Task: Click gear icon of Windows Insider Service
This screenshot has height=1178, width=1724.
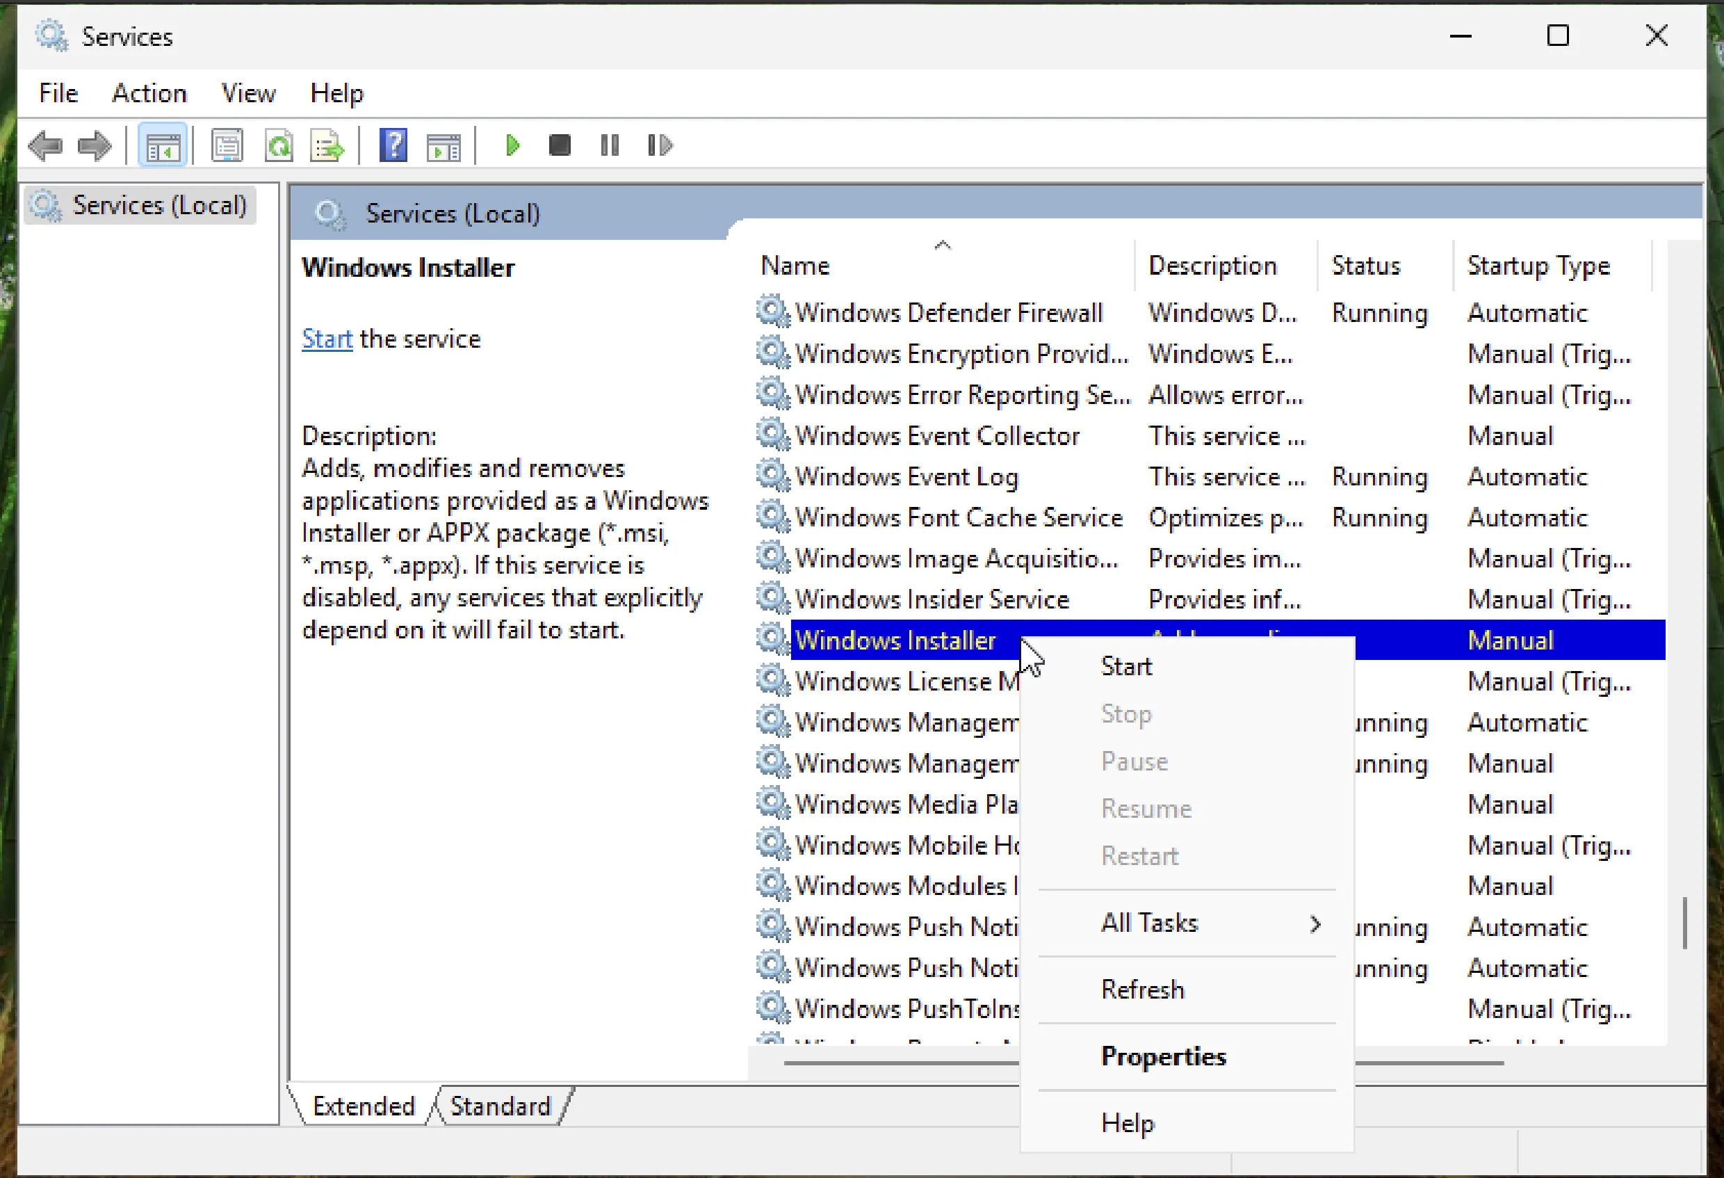Action: click(773, 598)
